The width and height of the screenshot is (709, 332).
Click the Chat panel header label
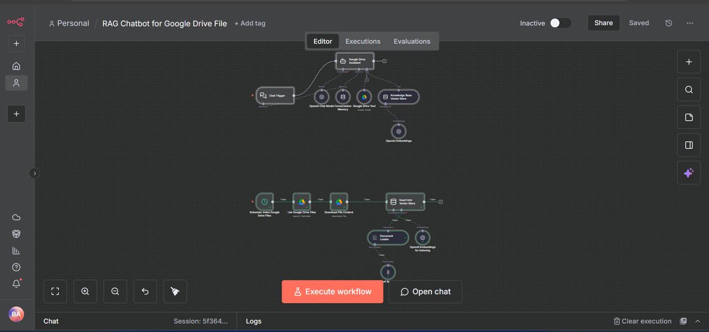[51, 321]
